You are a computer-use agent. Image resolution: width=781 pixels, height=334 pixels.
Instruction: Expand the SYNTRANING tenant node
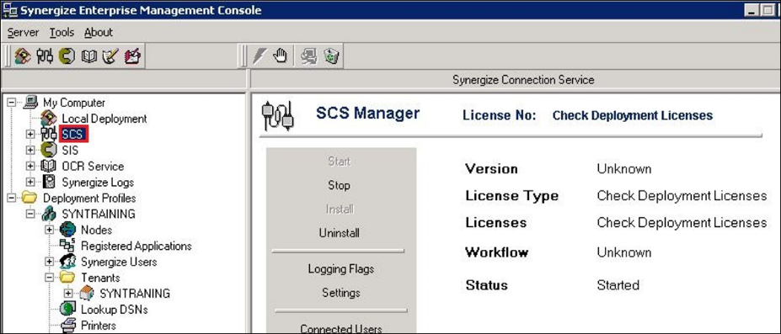click(68, 294)
